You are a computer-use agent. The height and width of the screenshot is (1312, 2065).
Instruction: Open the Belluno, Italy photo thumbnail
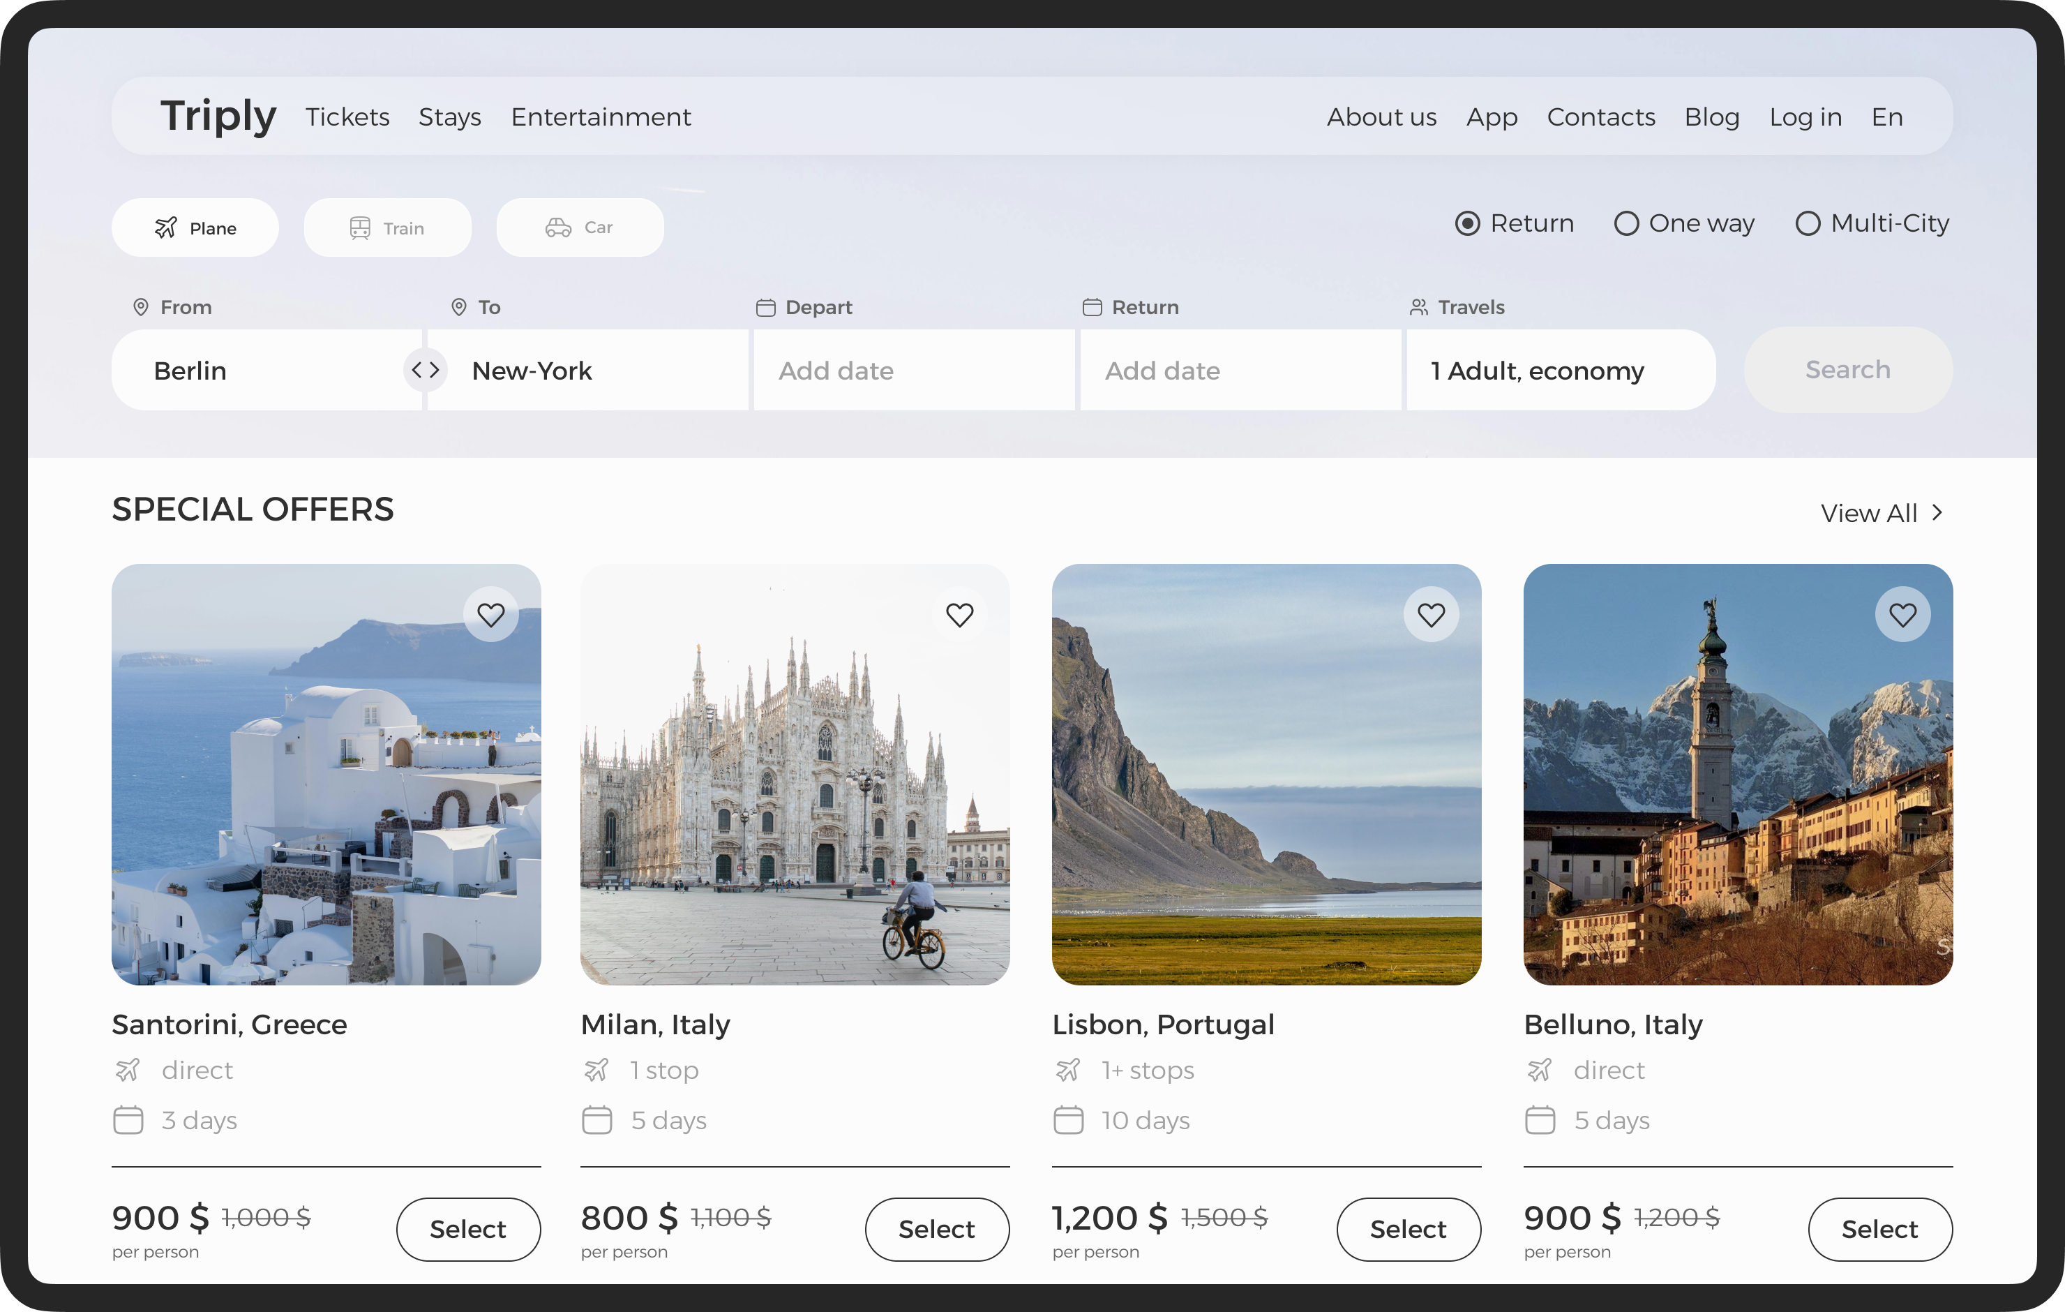coord(1737,774)
